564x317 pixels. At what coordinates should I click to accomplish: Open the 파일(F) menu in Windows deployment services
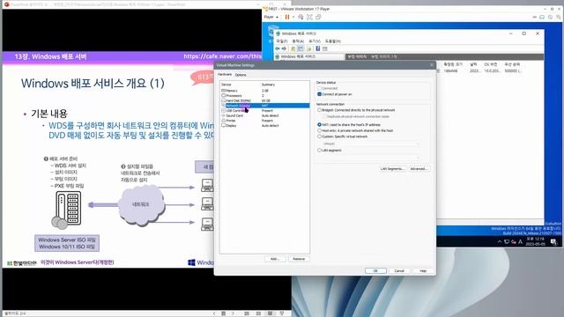click(282, 41)
